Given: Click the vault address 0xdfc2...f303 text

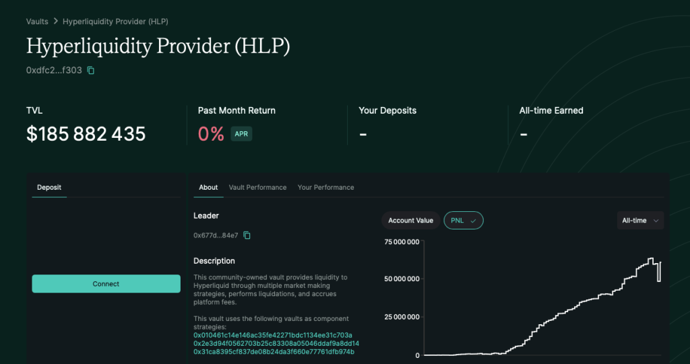Looking at the screenshot, I should tap(54, 71).
